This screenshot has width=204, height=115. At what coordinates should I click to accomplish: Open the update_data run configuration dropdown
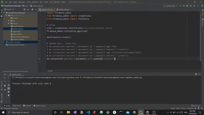tap(171, 6)
